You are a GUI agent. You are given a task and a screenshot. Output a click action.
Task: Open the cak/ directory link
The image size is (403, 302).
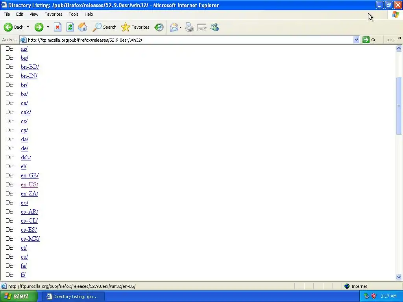(x=26, y=112)
